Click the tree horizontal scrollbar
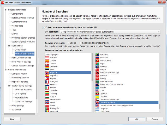167x125 pixels. pos(19,114)
